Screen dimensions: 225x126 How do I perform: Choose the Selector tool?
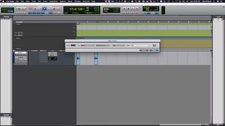[x=44, y=9]
